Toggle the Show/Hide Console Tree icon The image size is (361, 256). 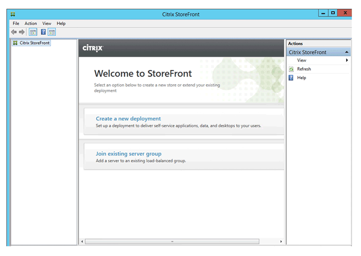pos(33,32)
